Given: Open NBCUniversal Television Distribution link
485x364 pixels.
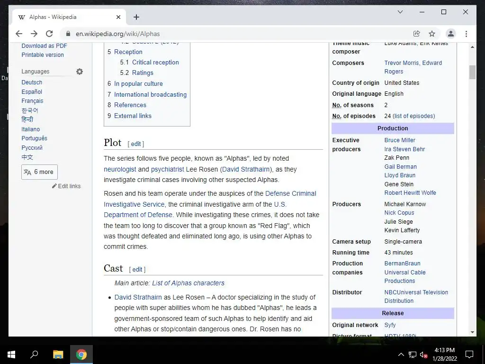Looking at the screenshot, I should coord(416,297).
